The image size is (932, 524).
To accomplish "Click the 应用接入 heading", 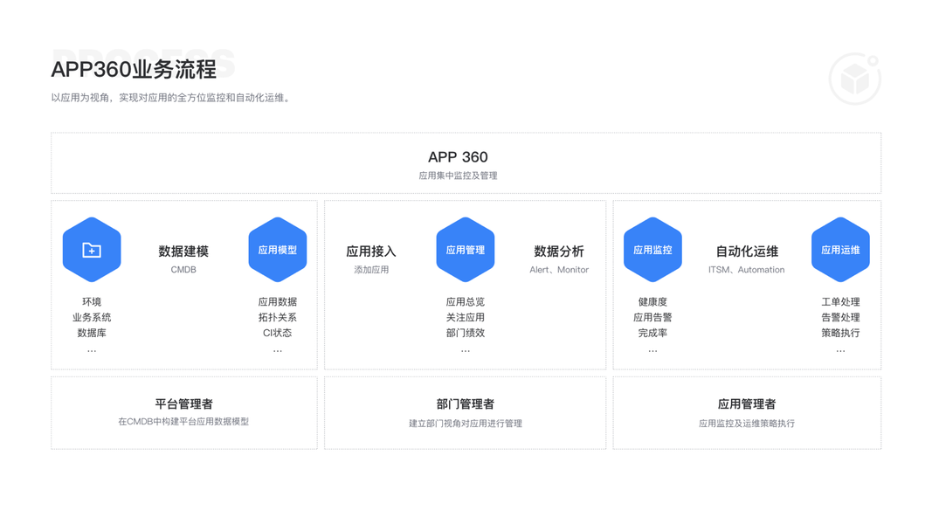I will [x=371, y=252].
